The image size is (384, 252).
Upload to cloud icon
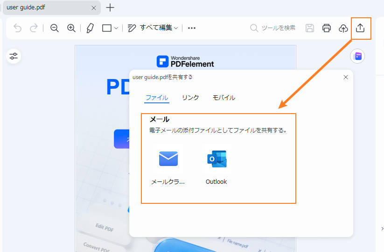[343, 29]
